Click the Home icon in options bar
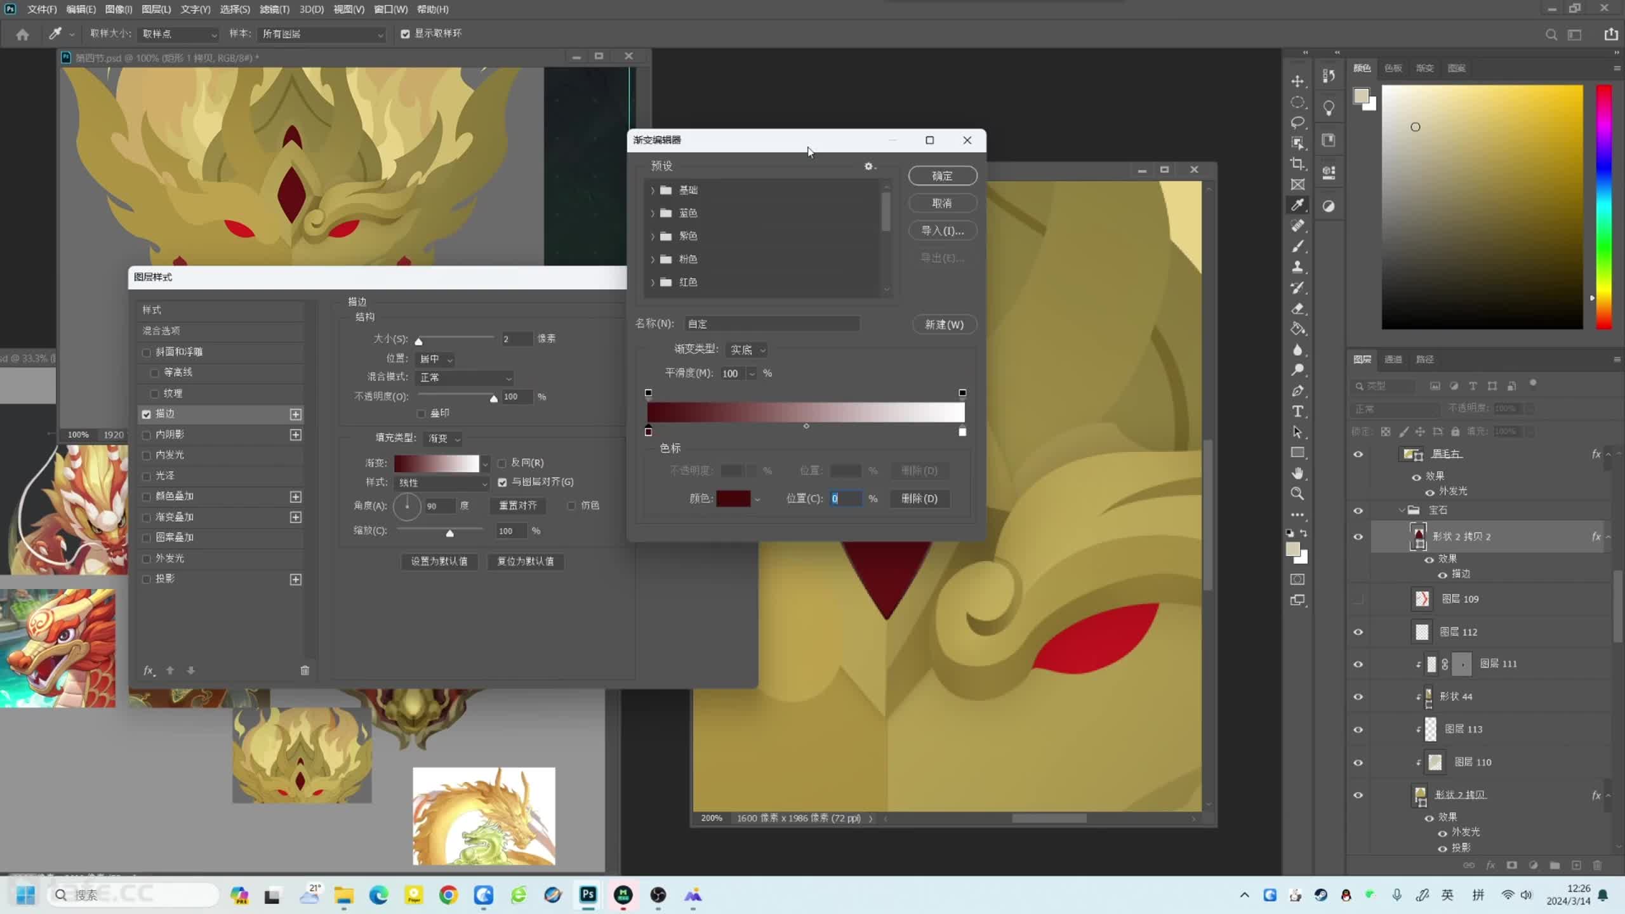Screen dimensions: 1625x914 (x=22, y=34)
